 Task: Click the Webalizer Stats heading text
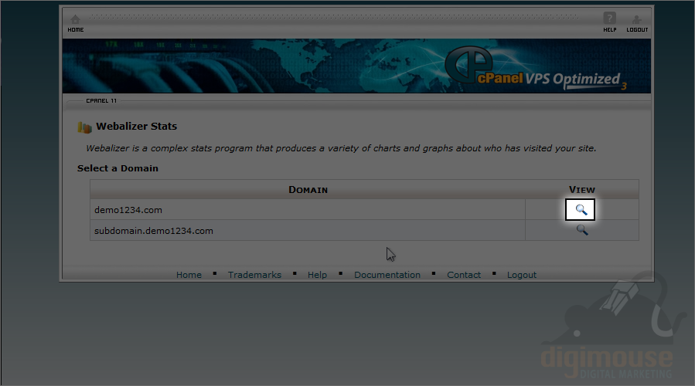pyautogui.click(x=137, y=126)
